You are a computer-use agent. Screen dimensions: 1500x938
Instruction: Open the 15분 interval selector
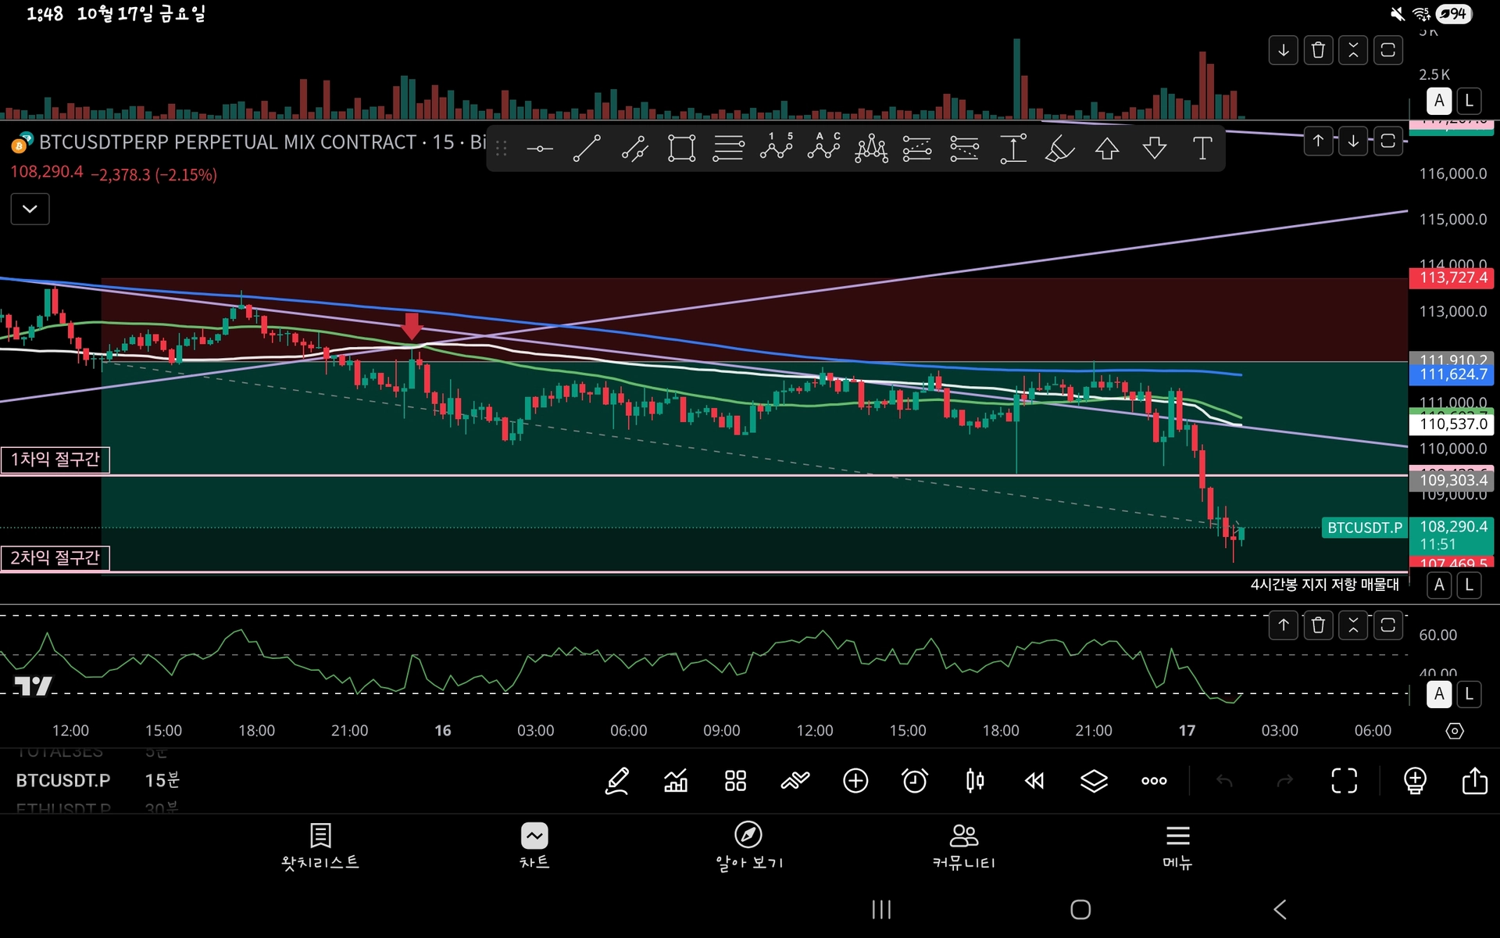coord(162,780)
